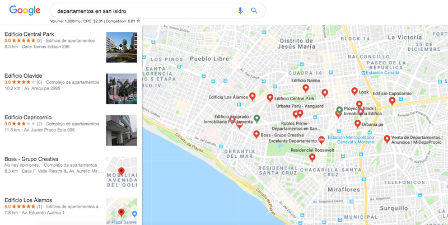Click the Edificio Los Álamos map pin
This screenshot has width=448, height=225.
[252, 96]
